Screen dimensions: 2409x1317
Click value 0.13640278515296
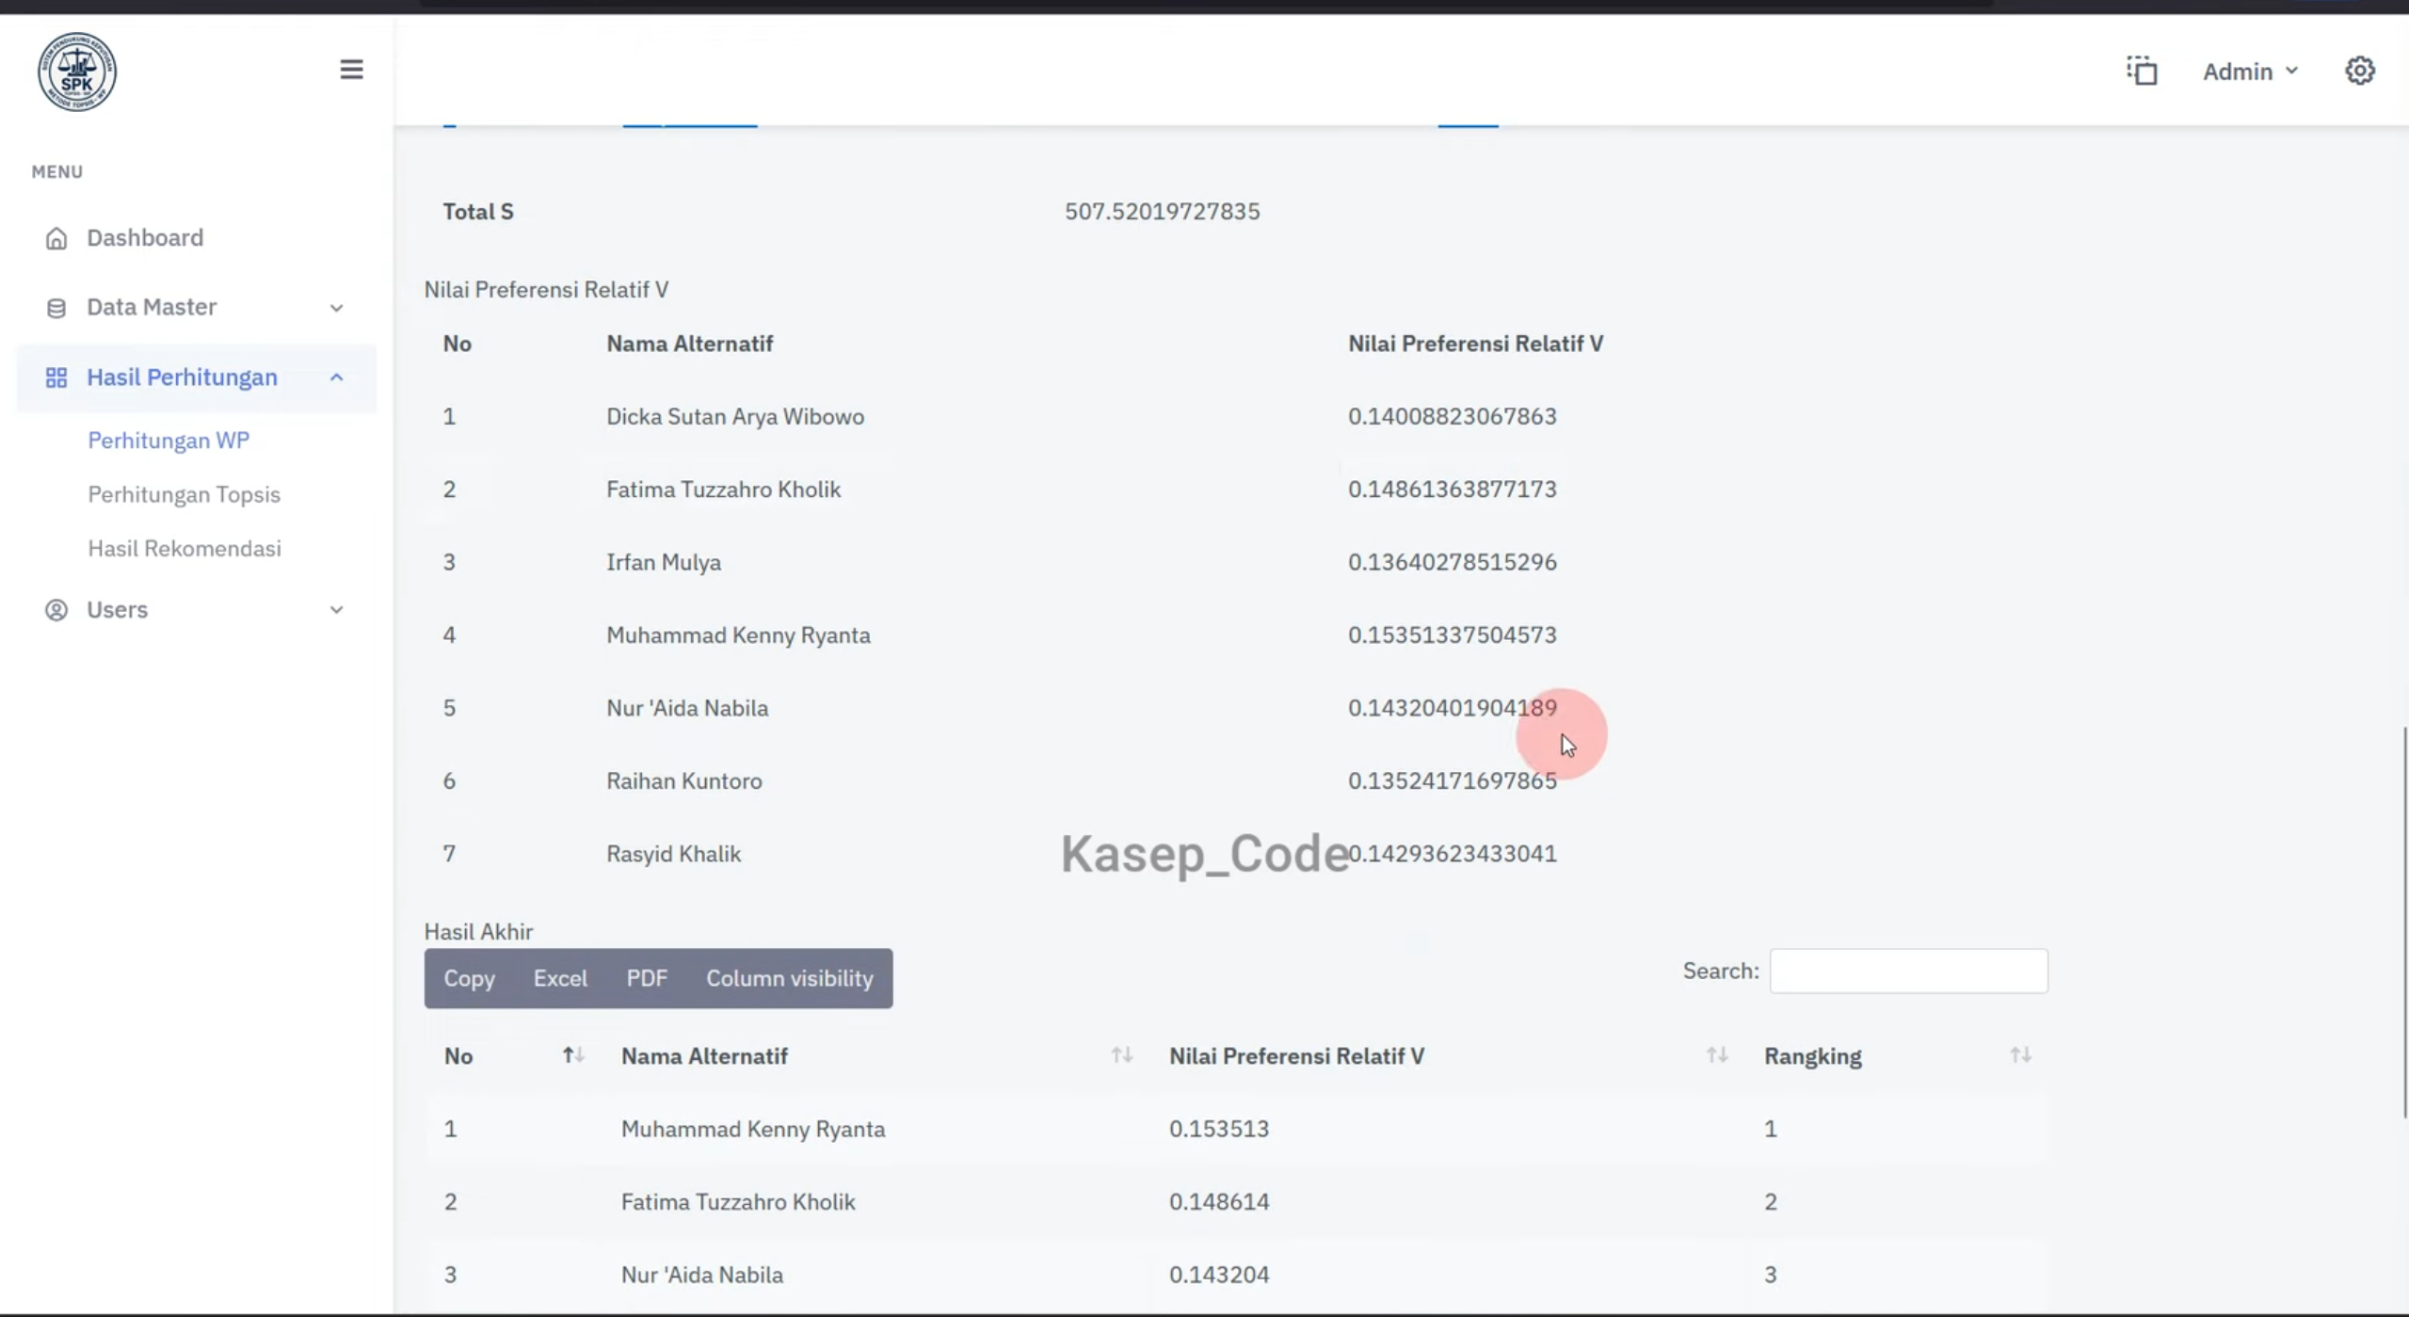pos(1452,562)
